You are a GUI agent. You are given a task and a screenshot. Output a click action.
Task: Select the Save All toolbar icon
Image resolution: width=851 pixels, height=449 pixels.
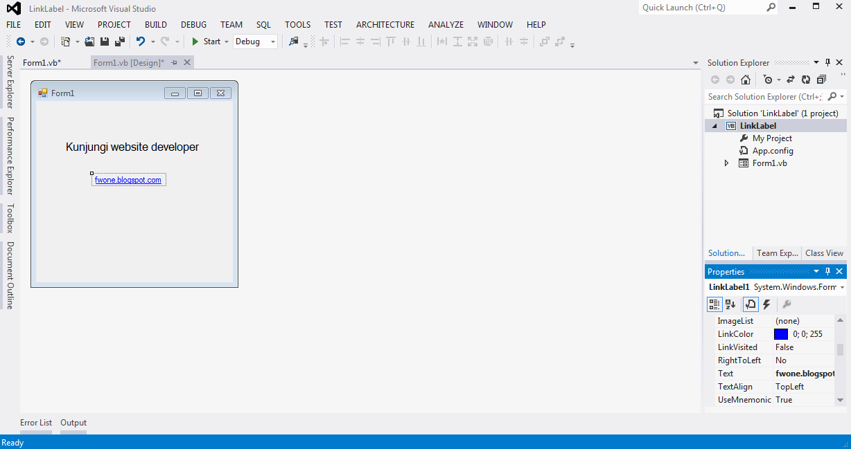[119, 42]
